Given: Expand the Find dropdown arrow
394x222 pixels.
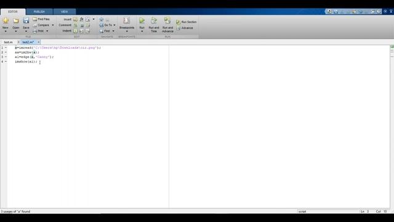Looking at the screenshot, I should (113, 31).
